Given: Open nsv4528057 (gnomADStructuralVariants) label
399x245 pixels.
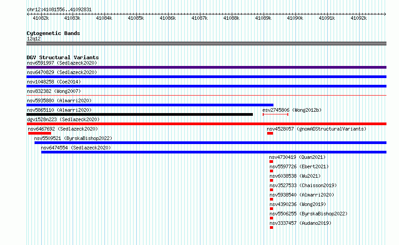Looking at the screenshot, I should [x=317, y=129].
